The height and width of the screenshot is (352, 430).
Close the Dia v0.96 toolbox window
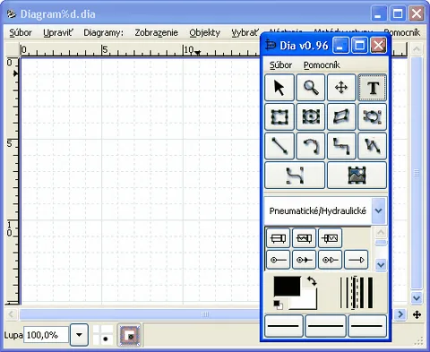[x=378, y=46]
